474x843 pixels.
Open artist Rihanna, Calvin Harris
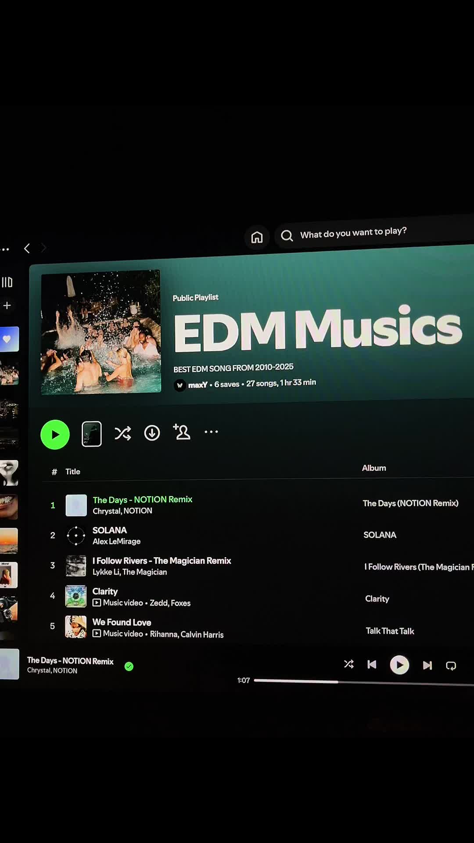[187, 634]
